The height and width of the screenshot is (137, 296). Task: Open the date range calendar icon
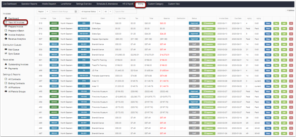[76, 11]
